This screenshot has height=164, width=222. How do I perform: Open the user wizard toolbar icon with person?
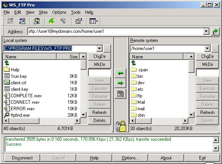point(37,21)
